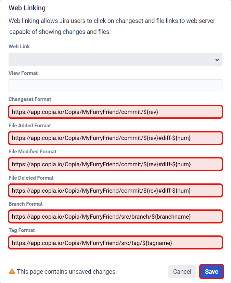The height and width of the screenshot is (283, 231).
Task: Open the Web Link dropdown
Action: pos(116,60)
